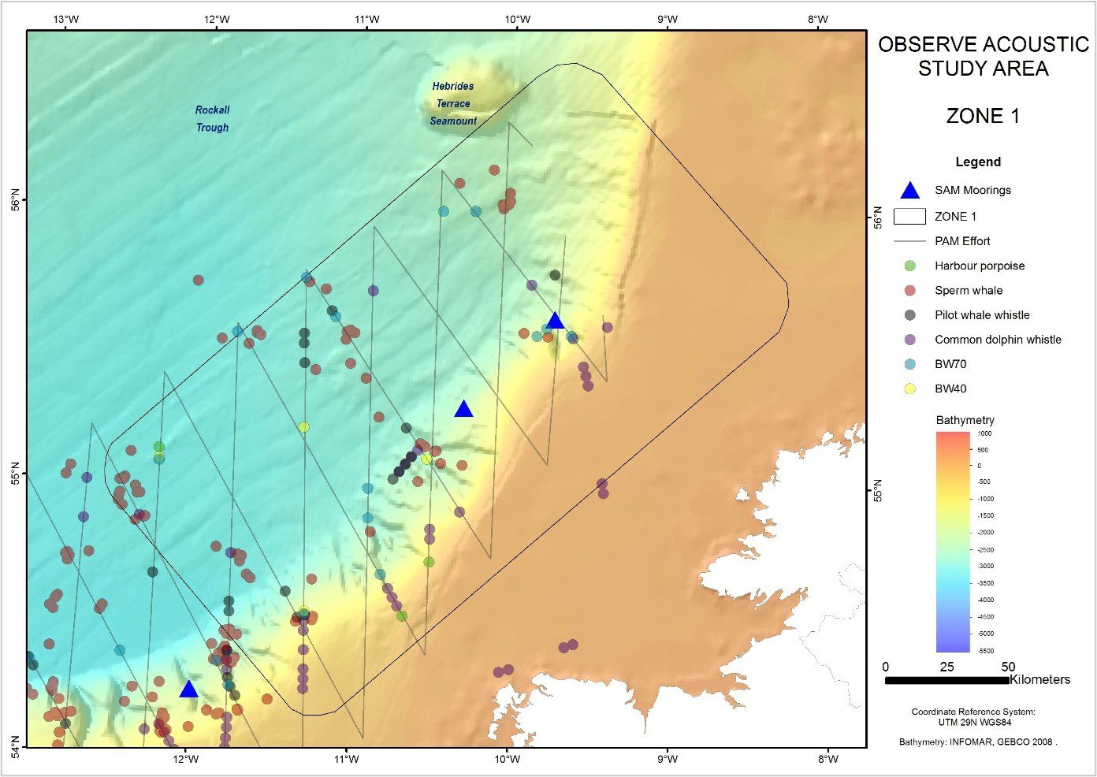This screenshot has width=1097, height=777.
Task: Select the Hebrides Terrace Seamount label
Action: (x=453, y=103)
